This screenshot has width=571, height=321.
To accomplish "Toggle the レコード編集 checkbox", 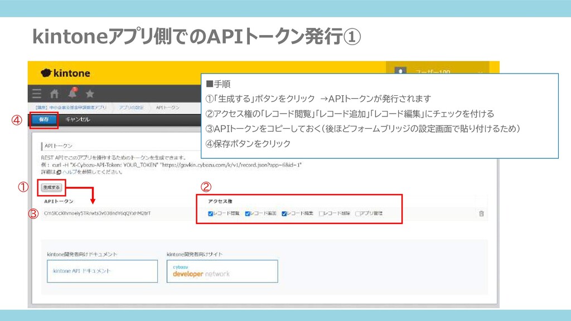I will click(x=284, y=213).
